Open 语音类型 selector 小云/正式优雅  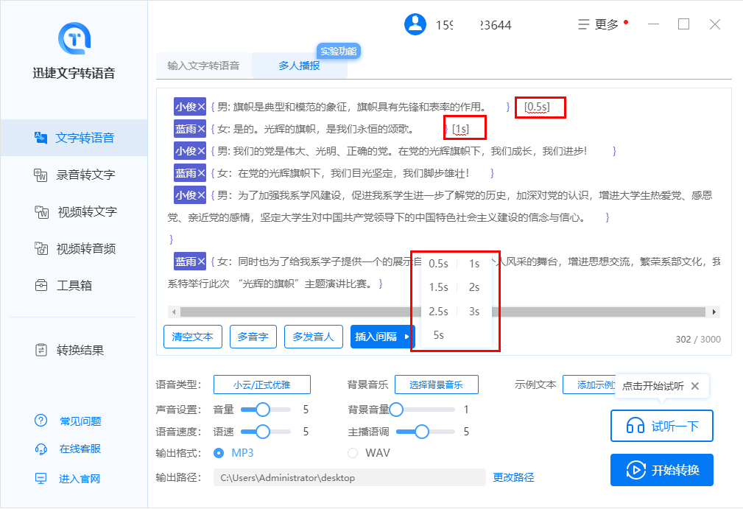click(x=261, y=385)
